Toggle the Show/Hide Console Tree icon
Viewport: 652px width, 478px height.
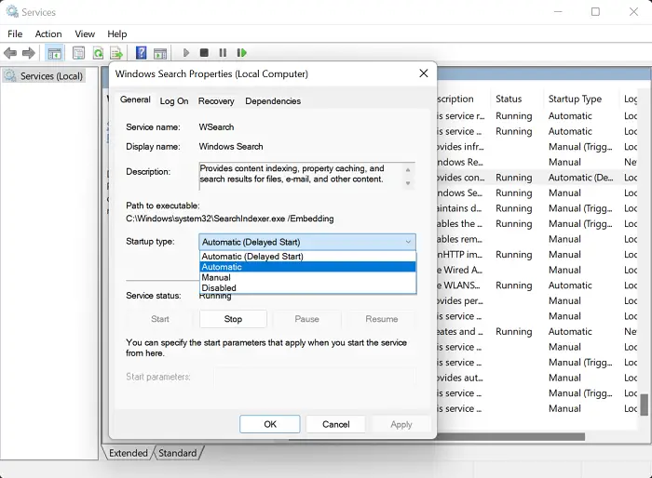point(54,53)
